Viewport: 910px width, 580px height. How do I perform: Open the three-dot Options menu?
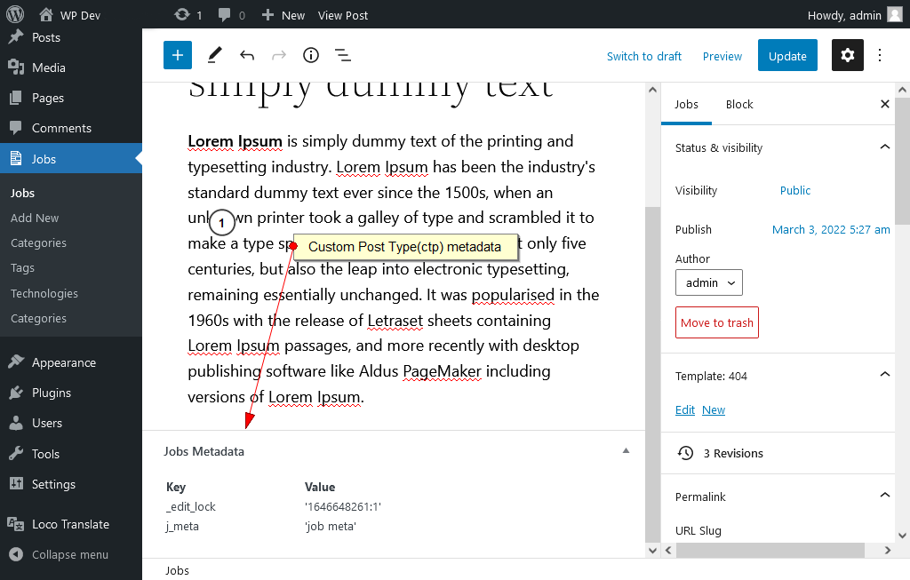point(879,55)
